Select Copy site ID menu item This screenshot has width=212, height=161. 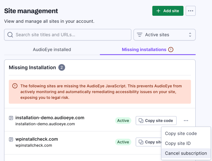click(x=177, y=143)
